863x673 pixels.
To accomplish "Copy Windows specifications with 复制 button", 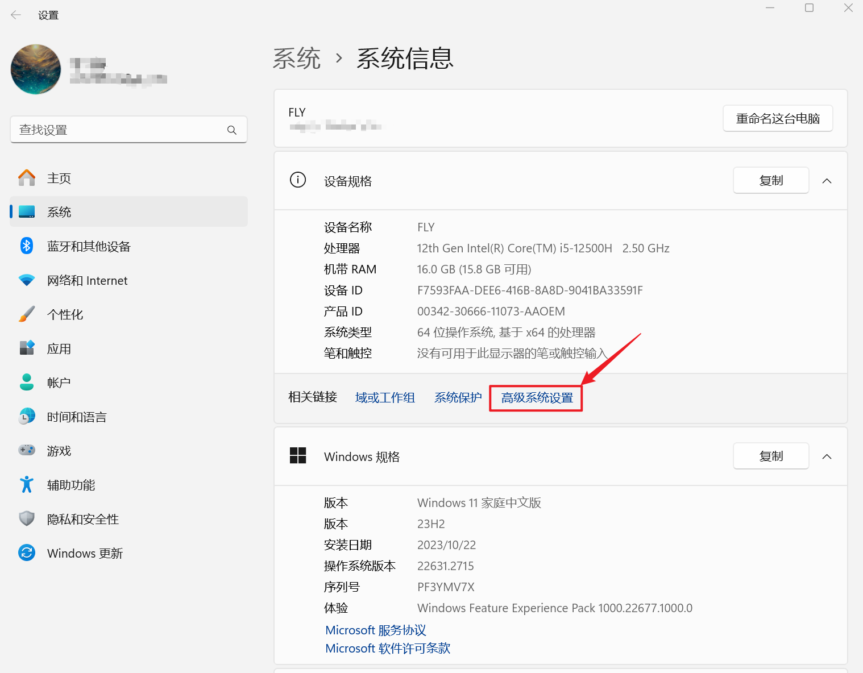I will (x=771, y=456).
